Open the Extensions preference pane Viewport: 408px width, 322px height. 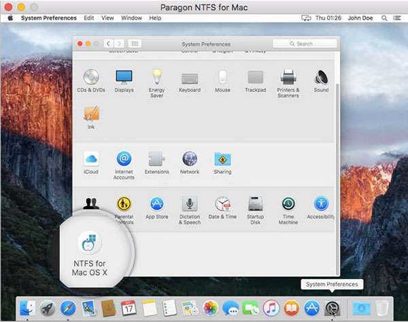coord(157,163)
